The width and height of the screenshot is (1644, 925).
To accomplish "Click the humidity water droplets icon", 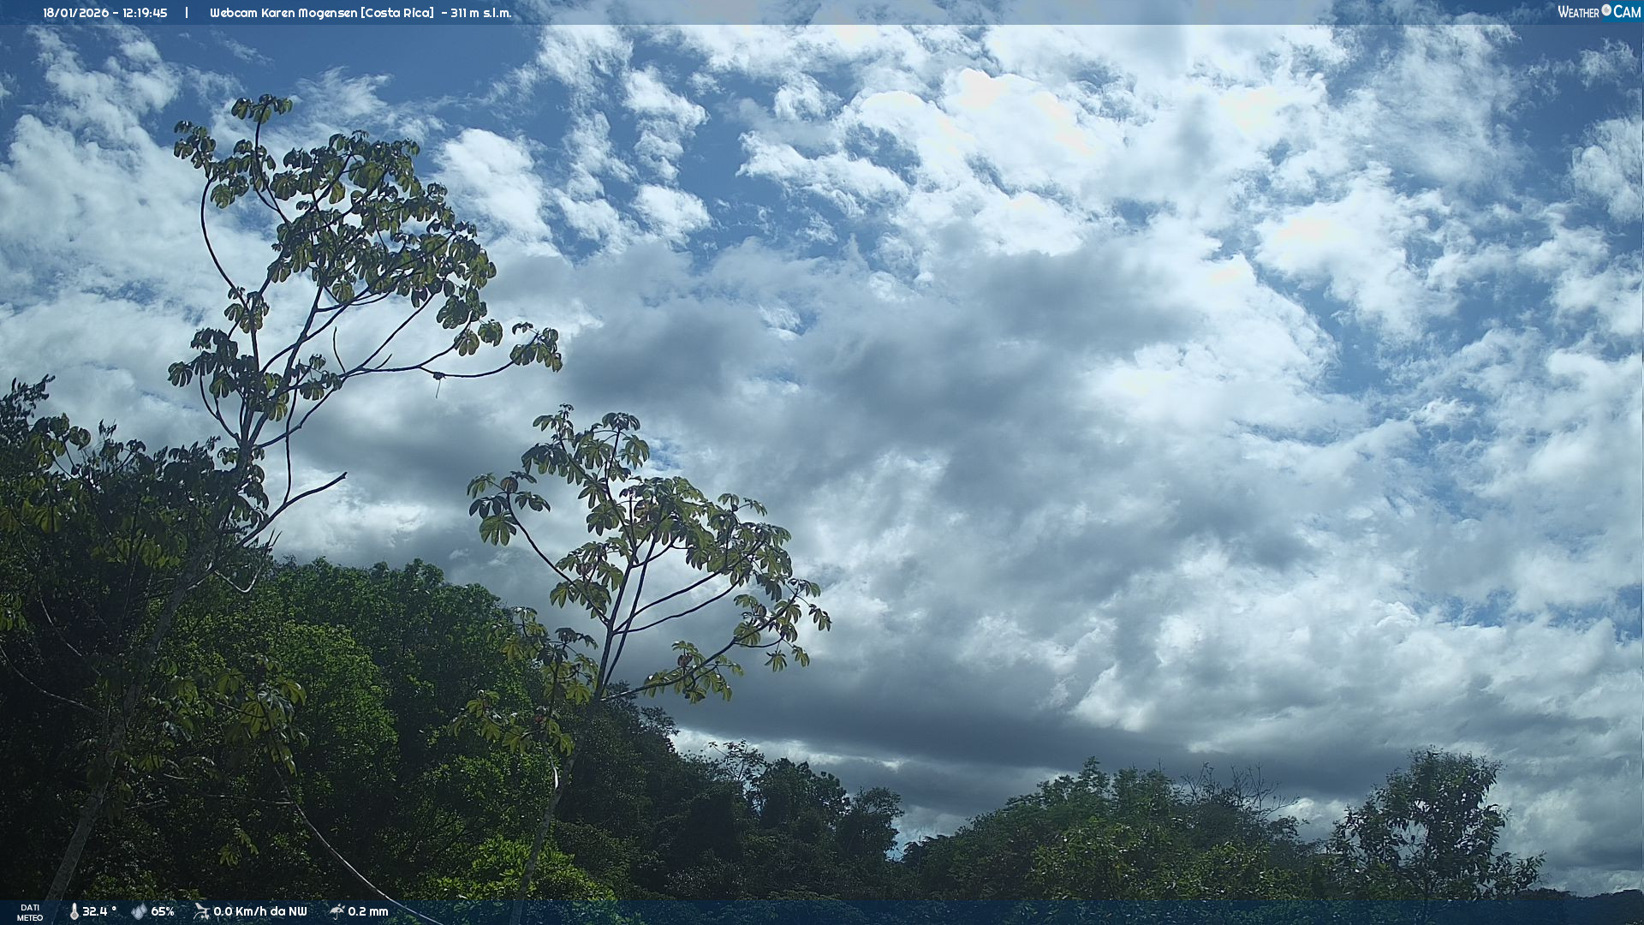I will tap(139, 911).
